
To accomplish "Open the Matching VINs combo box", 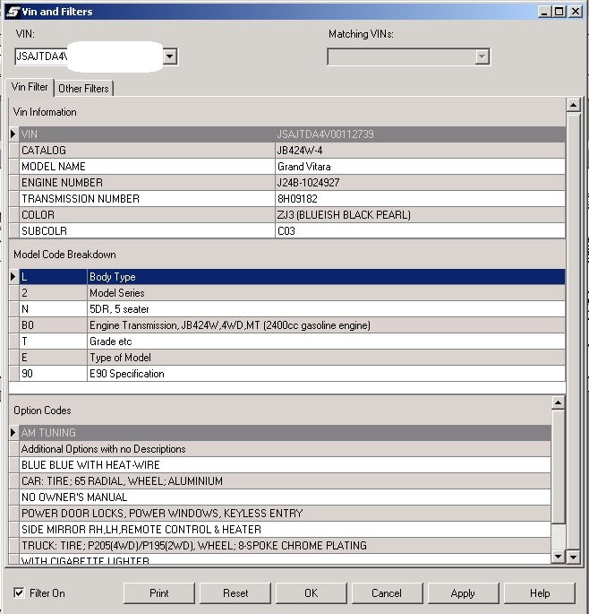I will point(408,56).
